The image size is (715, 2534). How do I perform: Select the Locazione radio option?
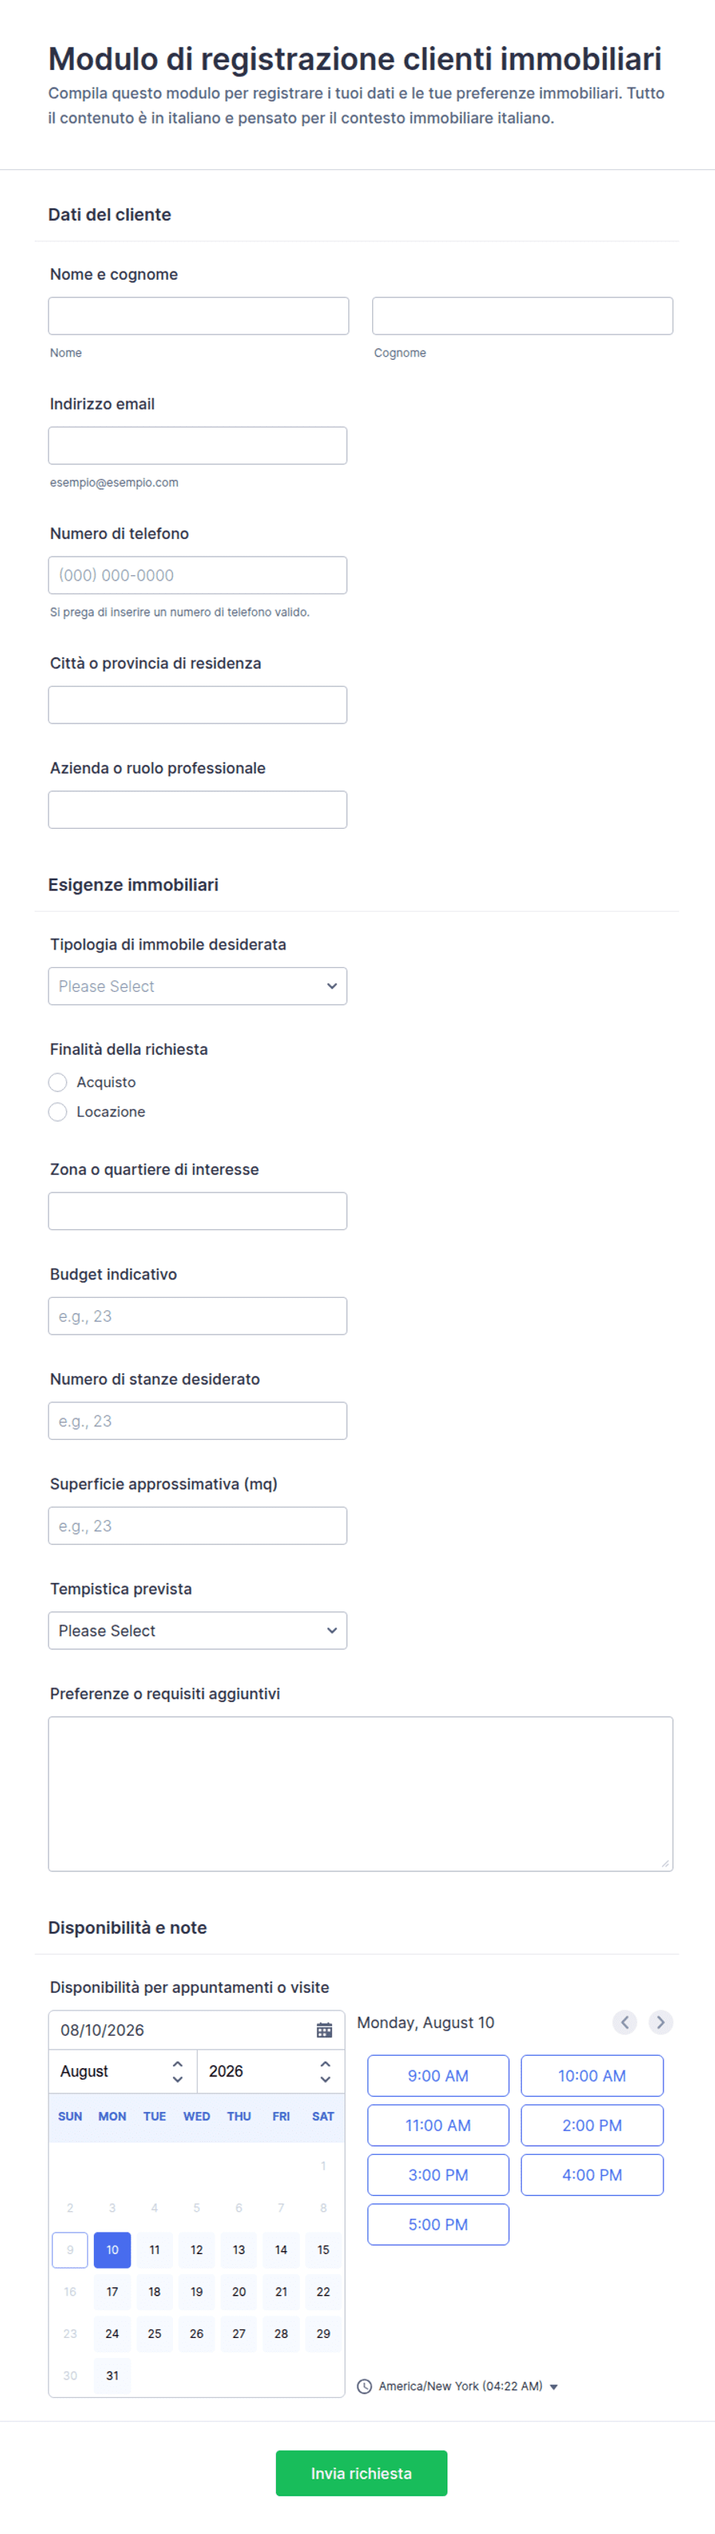[x=58, y=1112]
